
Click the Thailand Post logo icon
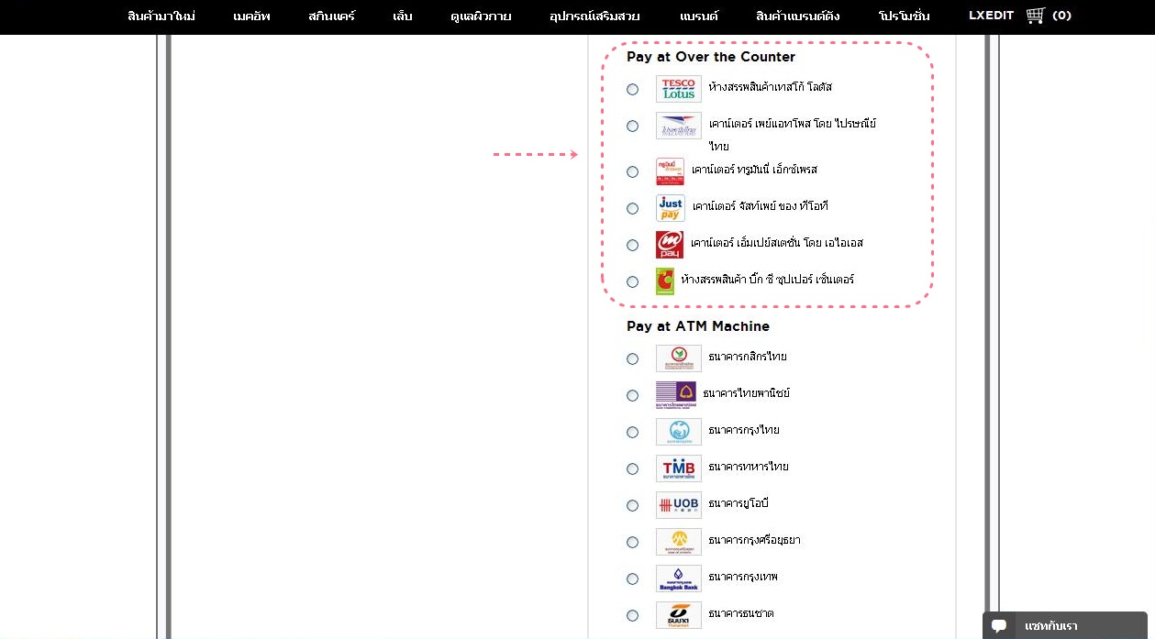point(678,126)
